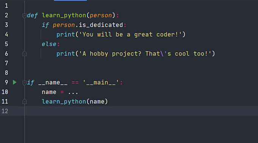
Task: Click line number 7 in the gutter
Action: pos(6,63)
